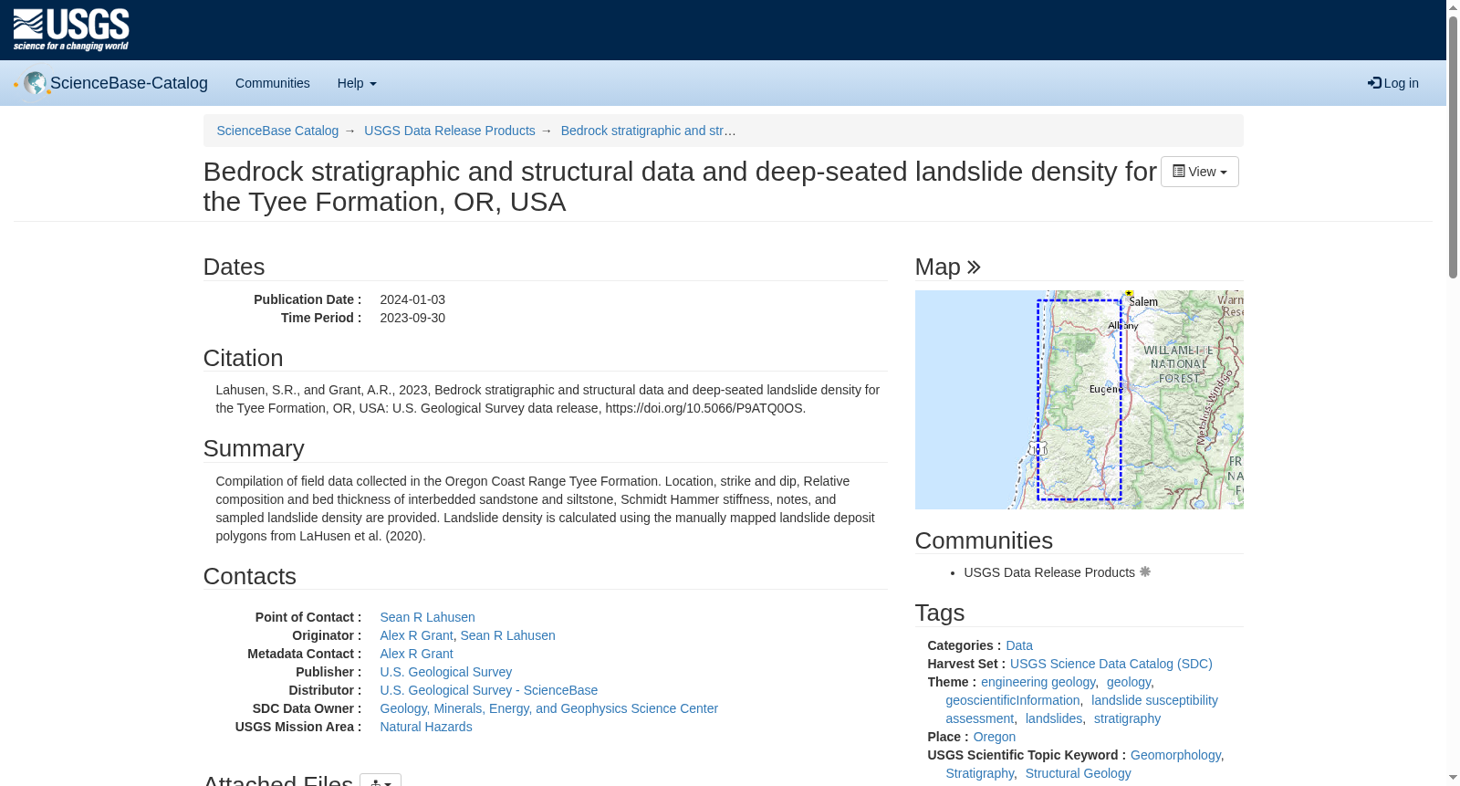
Task: Expand the Help menu
Action: pos(357,83)
